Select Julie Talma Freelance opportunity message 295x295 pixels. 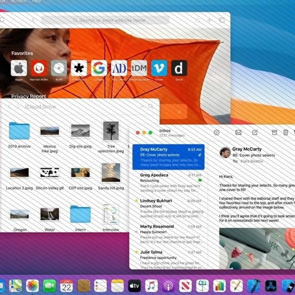click(x=169, y=259)
